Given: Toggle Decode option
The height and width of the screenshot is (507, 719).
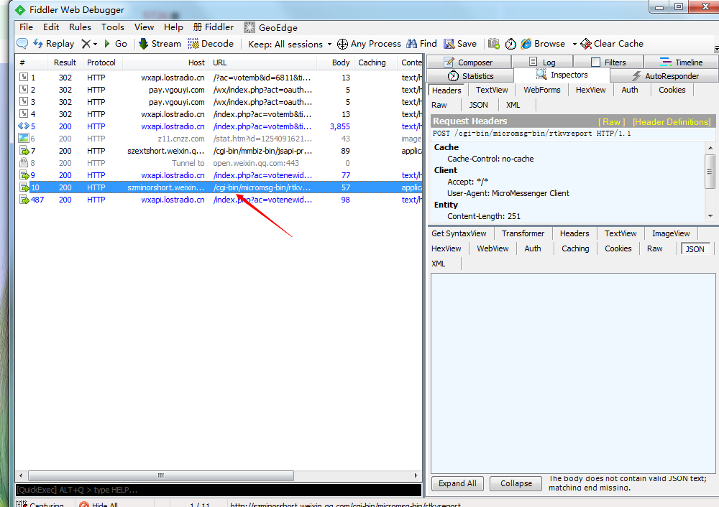Looking at the screenshot, I should click(x=211, y=44).
